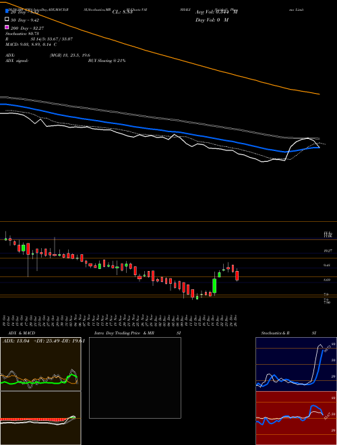Click the white 50 Day legend swatch

tap(7, 20)
